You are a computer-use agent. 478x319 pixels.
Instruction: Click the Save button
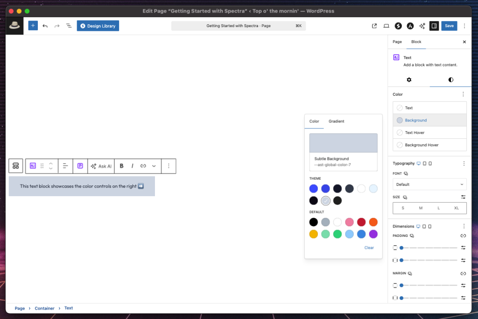pyautogui.click(x=449, y=26)
